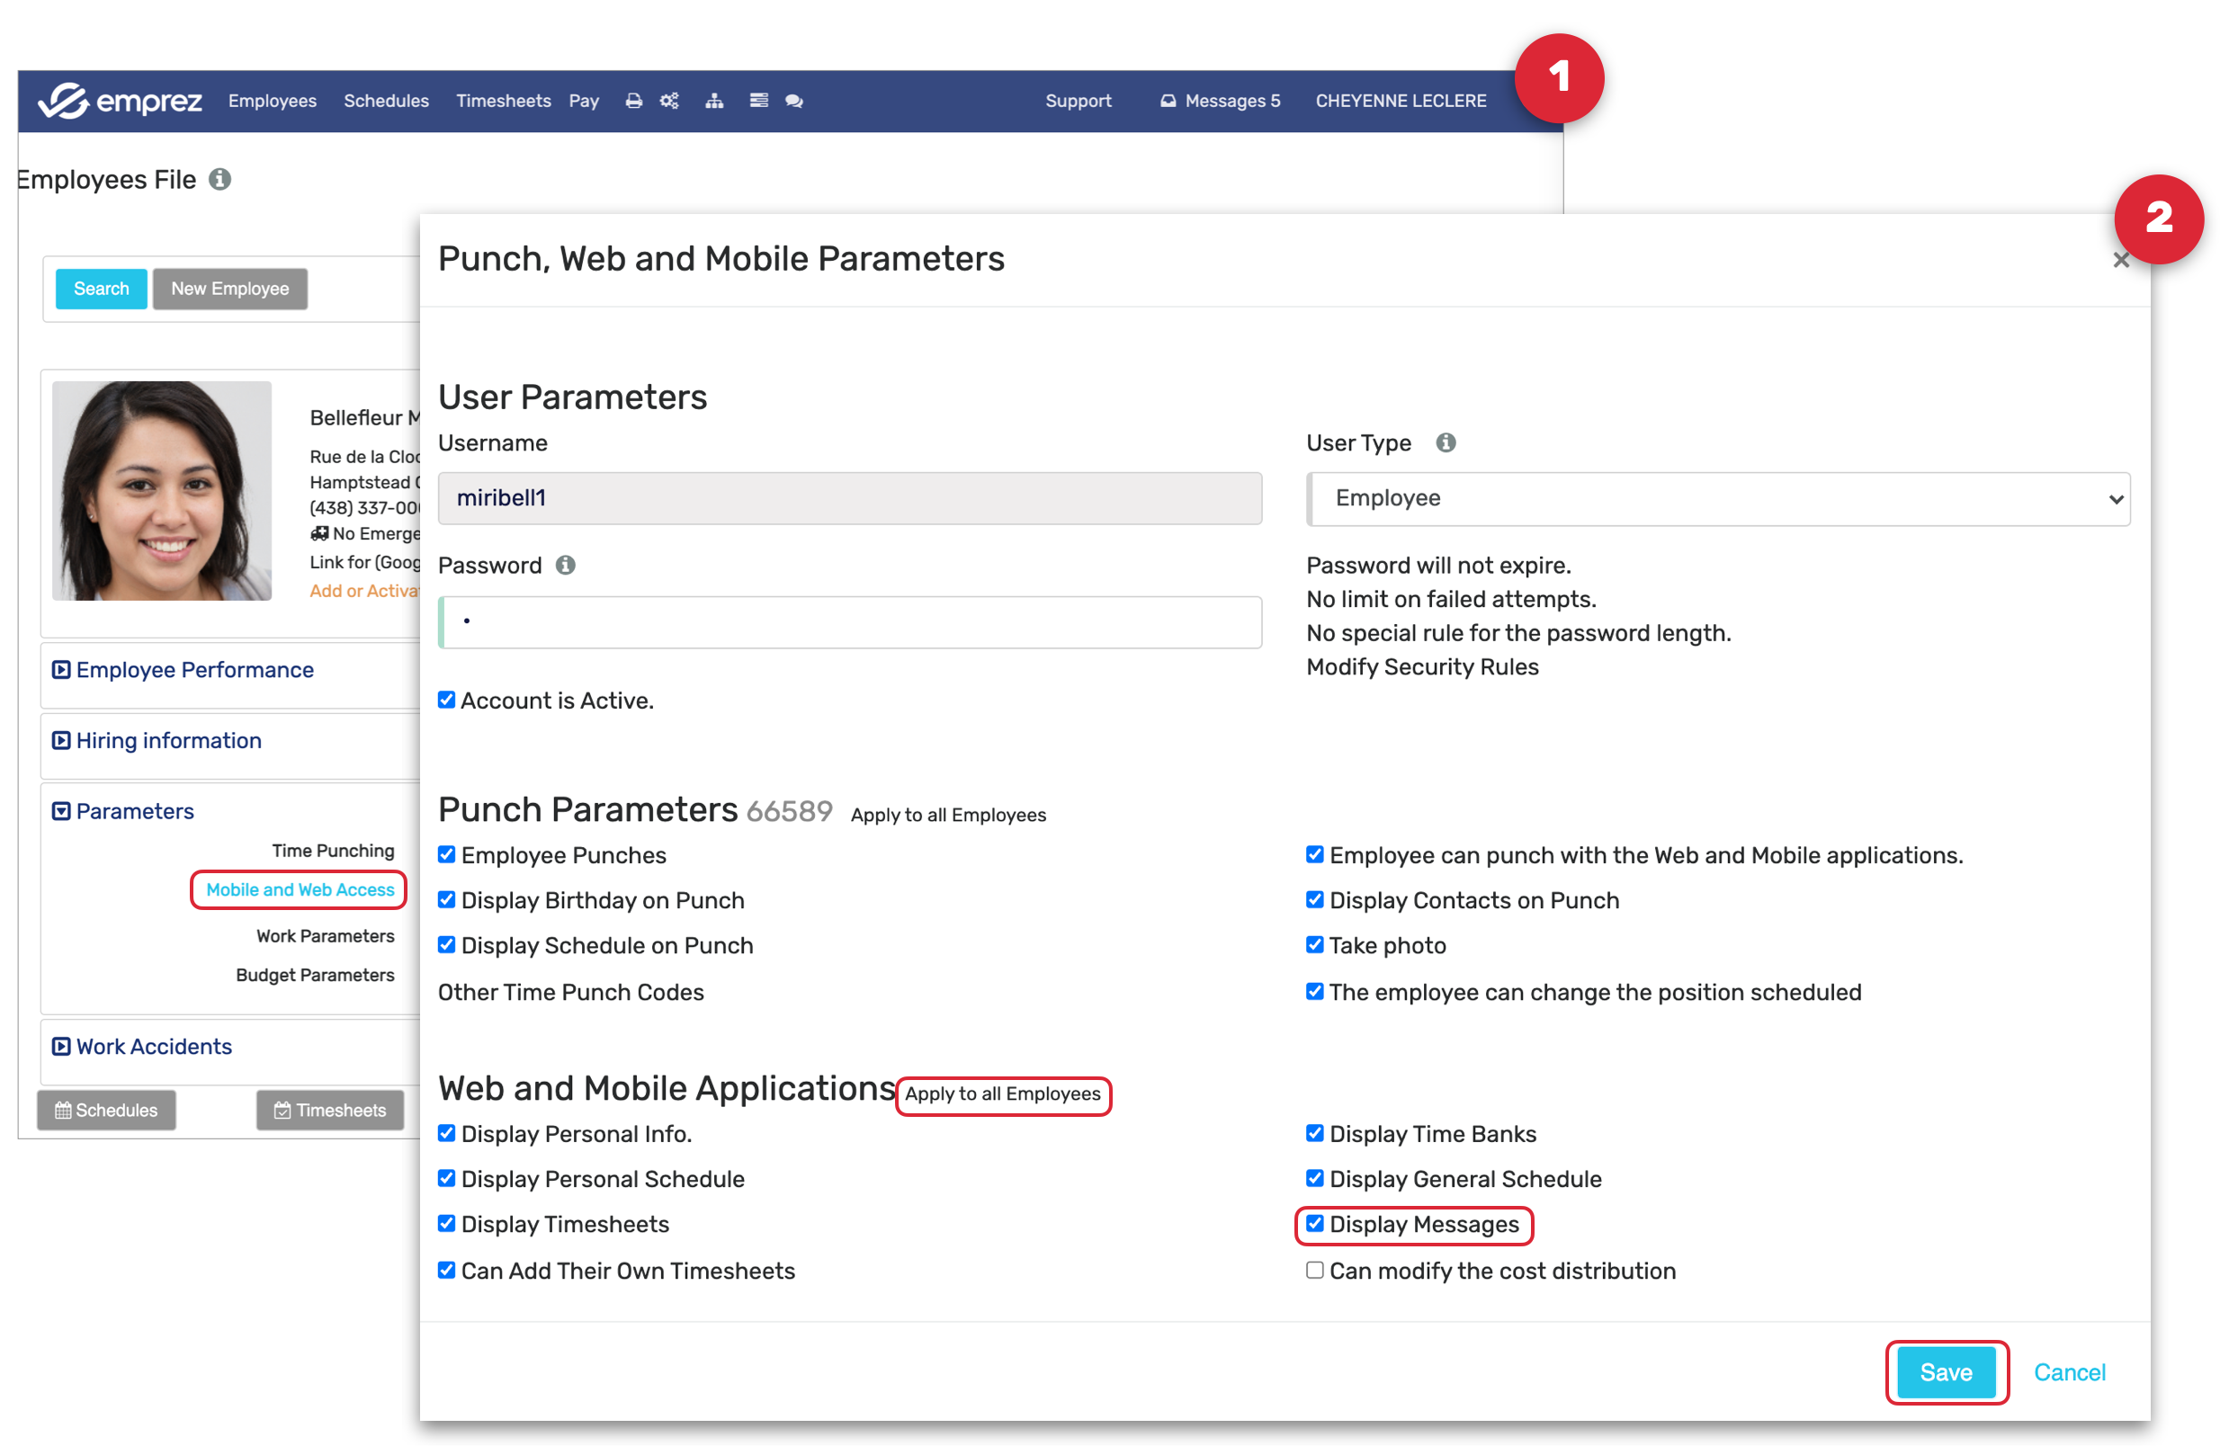Uncheck the Display Messages checkbox
This screenshot has height=1455, width=2229.
tap(1315, 1224)
